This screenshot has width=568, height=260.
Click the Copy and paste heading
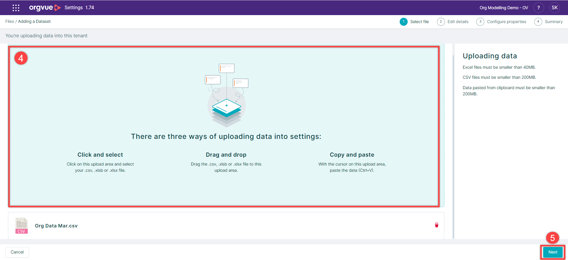[352, 155]
